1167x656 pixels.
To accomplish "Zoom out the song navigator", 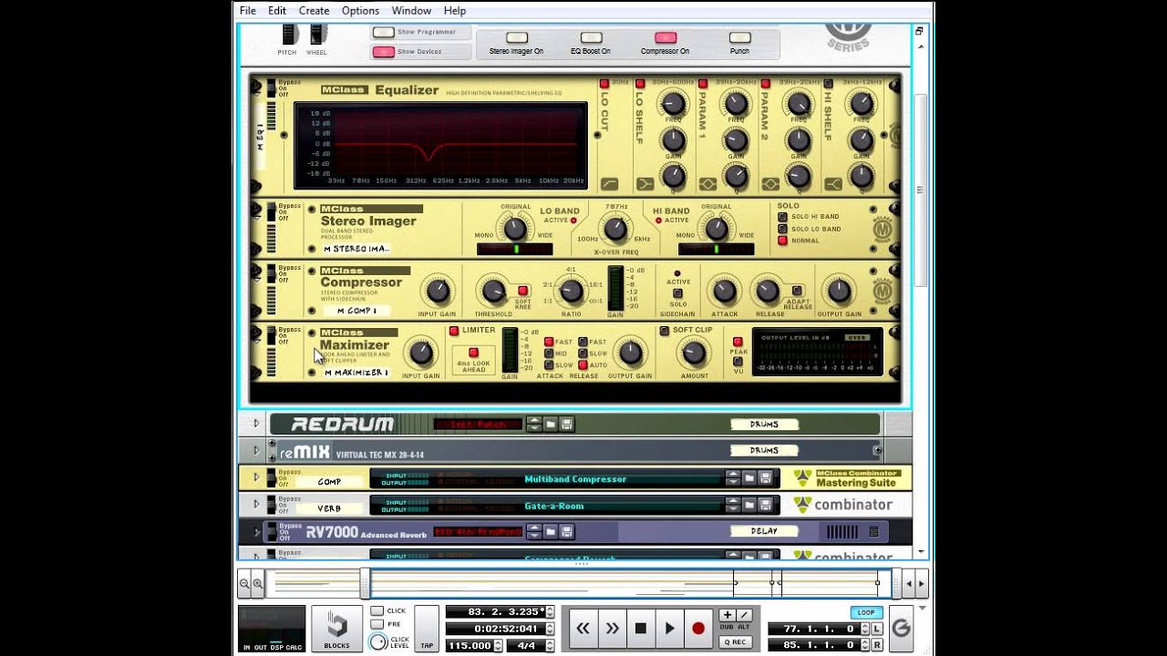I will click(x=244, y=583).
